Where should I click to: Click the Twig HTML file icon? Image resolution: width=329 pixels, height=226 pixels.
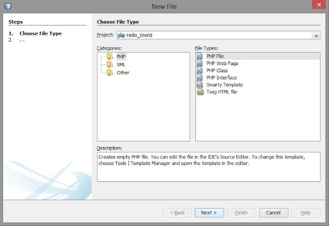(200, 92)
